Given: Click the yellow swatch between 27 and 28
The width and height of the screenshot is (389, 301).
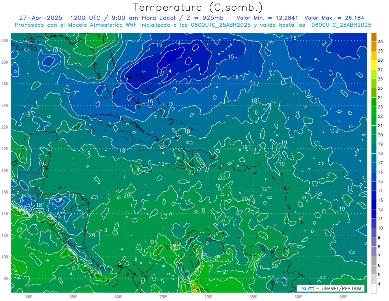Looking at the screenshot, I should point(374,65).
